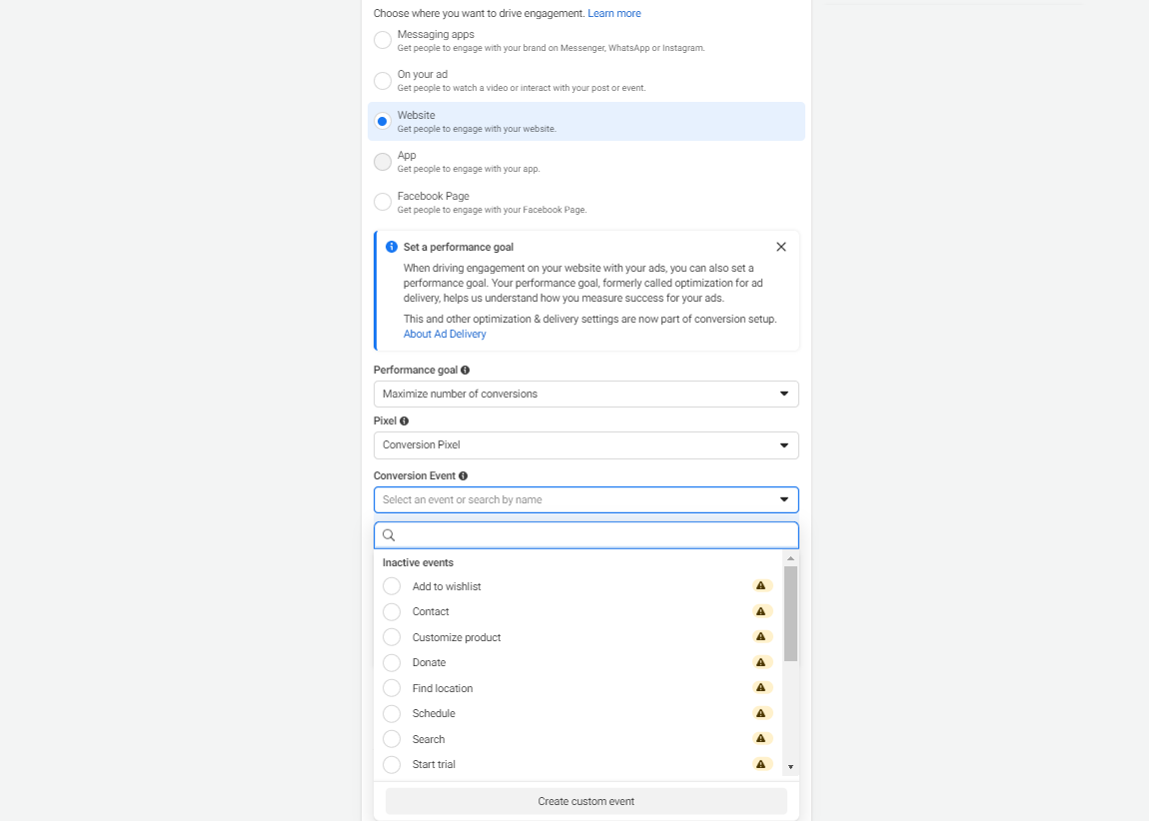Choose the Facebook Page engagement option
1149x821 pixels.
[383, 202]
